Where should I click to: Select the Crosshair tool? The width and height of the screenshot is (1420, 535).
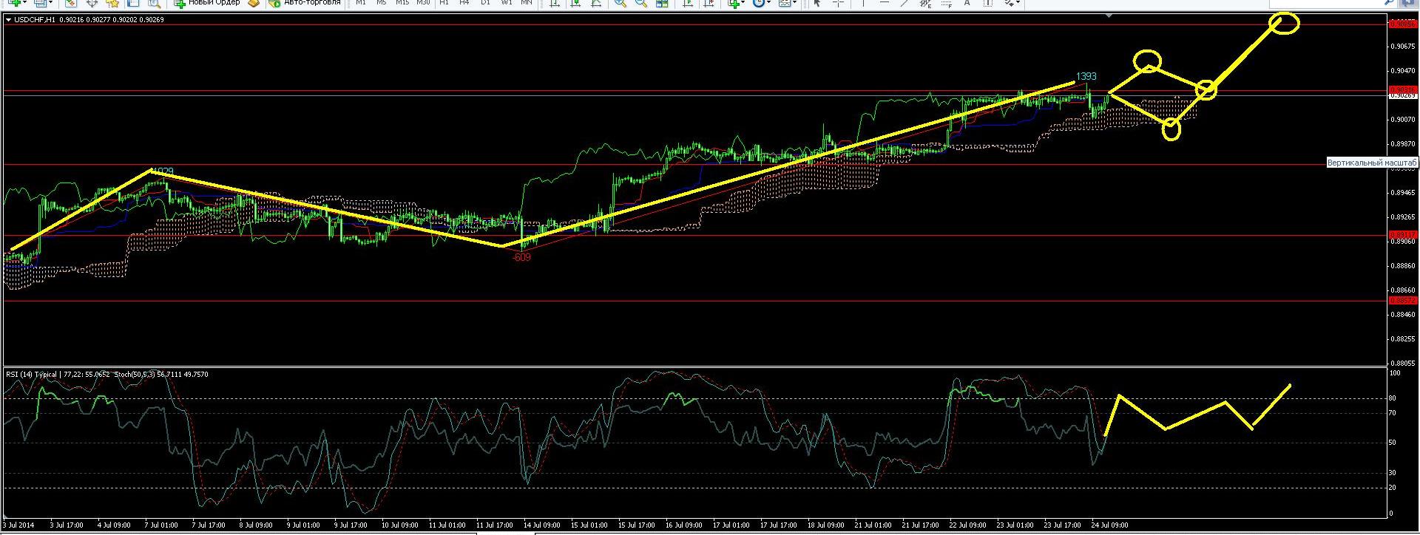[x=838, y=3]
